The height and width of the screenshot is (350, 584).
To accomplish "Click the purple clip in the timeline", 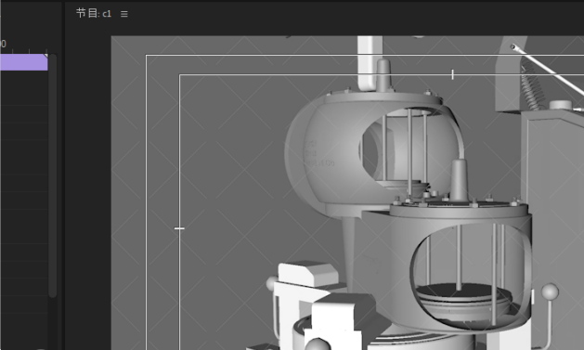I will click(x=24, y=62).
